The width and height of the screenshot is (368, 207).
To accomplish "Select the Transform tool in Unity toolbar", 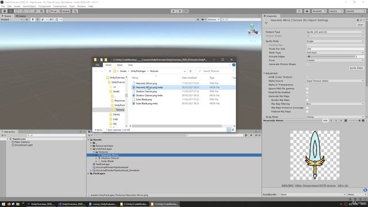I will (x=35, y=11).
